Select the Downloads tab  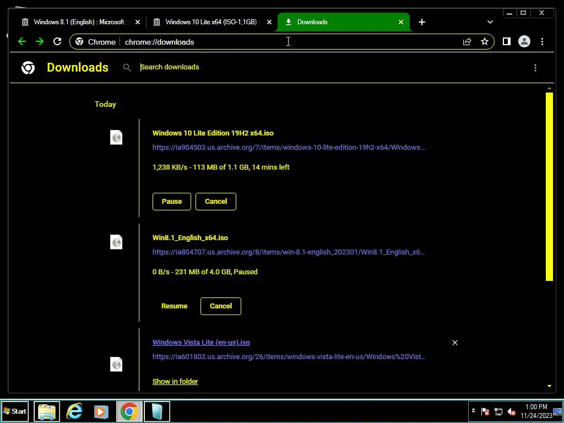pos(344,22)
